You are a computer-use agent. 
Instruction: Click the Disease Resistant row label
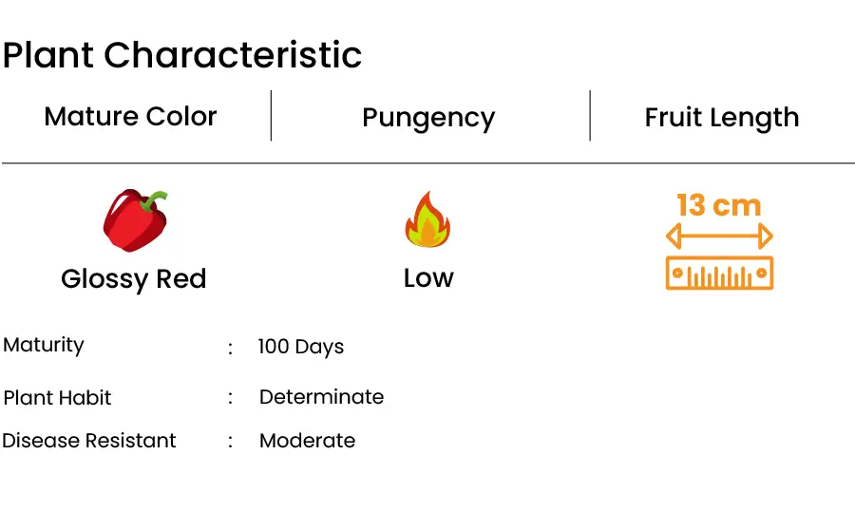(89, 441)
